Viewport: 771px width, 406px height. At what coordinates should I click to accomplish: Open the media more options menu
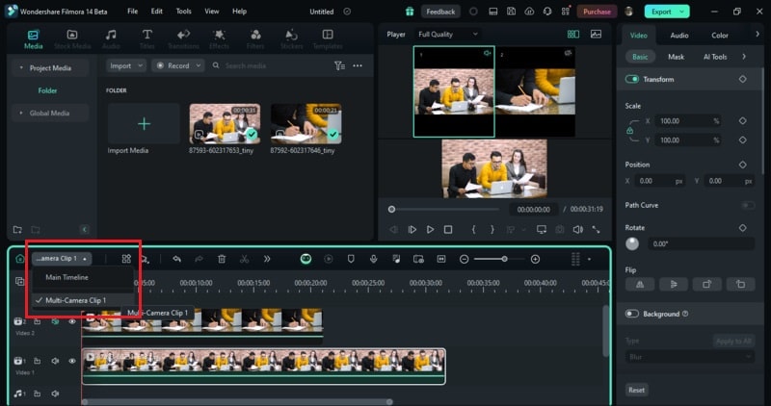tap(358, 65)
